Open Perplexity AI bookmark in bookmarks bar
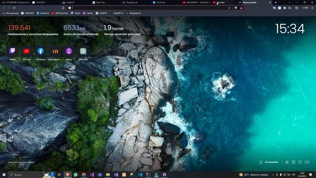This screenshot has width=316, height=178. click(133, 13)
